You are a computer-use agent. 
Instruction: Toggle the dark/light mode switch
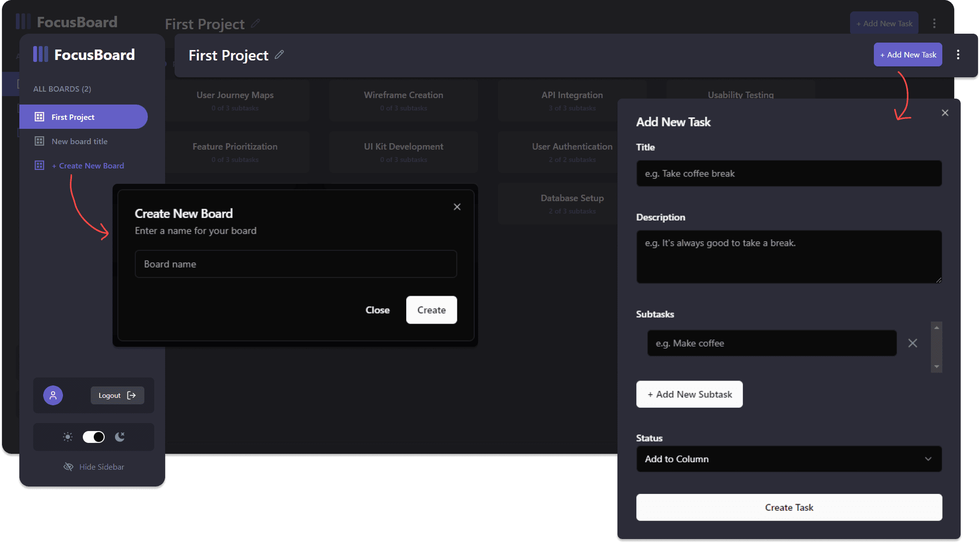tap(93, 435)
